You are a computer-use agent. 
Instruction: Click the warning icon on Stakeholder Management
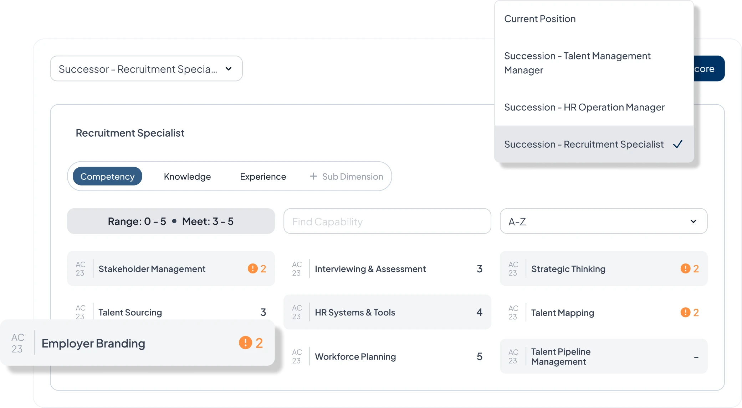click(252, 268)
